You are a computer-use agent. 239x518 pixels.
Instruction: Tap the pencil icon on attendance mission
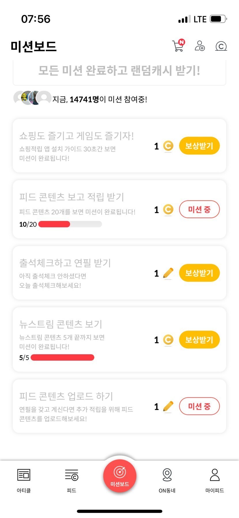[x=168, y=273]
